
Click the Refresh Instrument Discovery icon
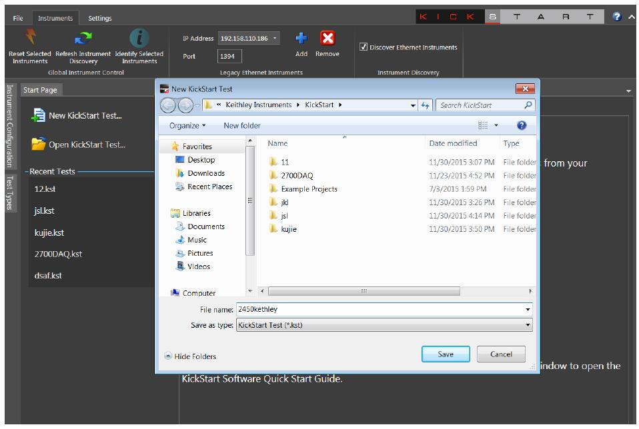pos(83,39)
